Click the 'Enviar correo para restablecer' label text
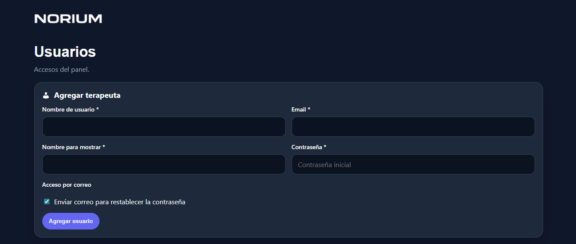 pos(120,202)
